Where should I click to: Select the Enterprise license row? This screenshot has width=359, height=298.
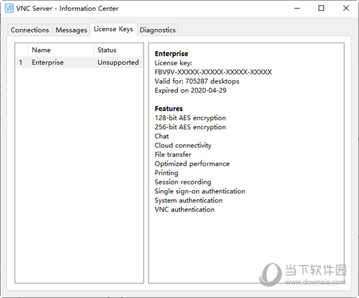coord(79,62)
